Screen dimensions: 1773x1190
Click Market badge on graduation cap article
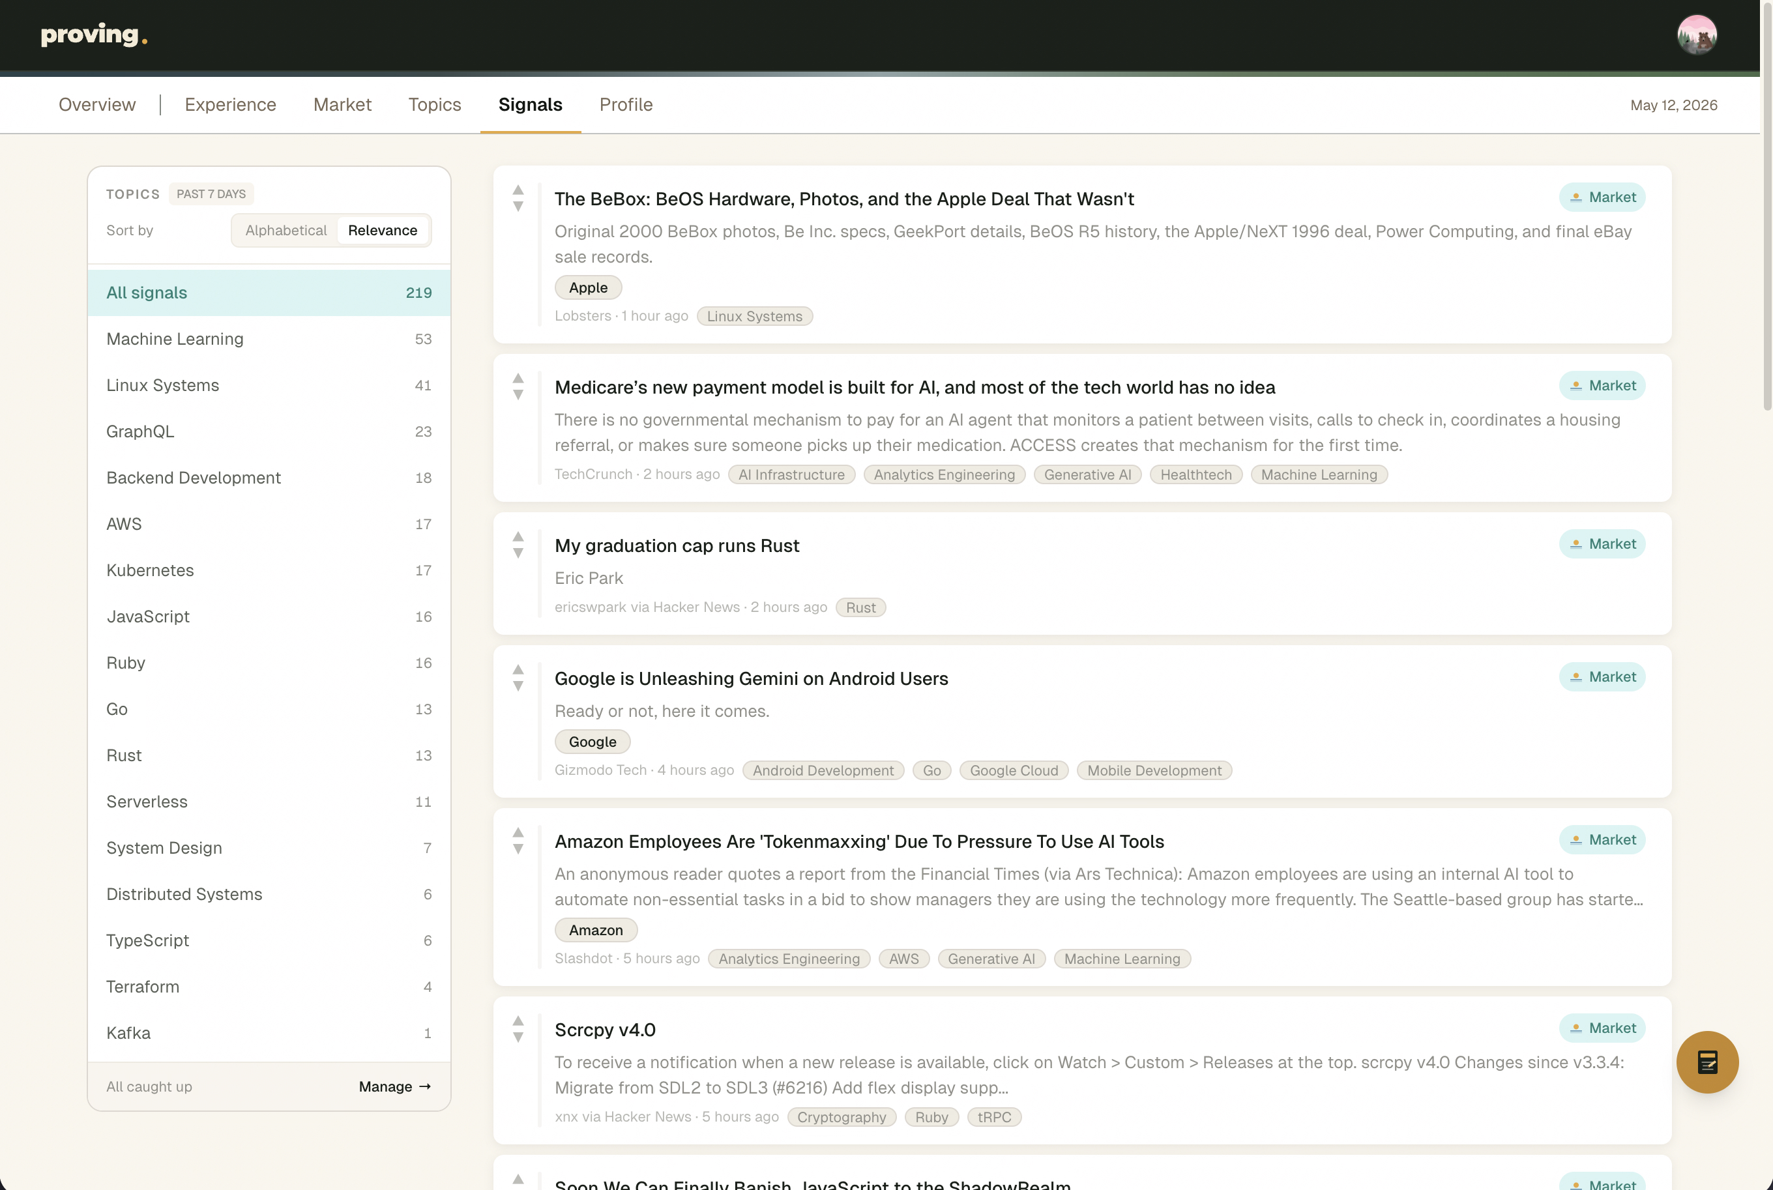[x=1602, y=544]
